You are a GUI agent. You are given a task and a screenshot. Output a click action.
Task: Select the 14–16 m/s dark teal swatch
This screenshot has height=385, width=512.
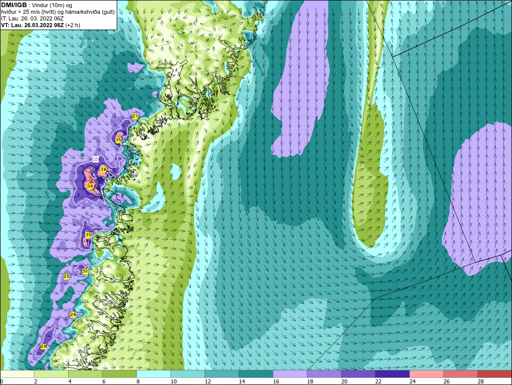(x=255, y=374)
